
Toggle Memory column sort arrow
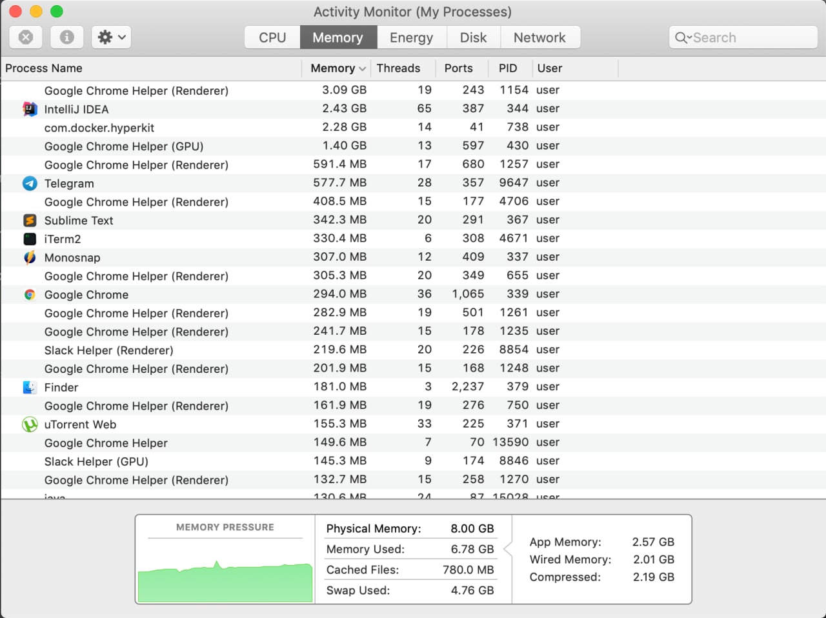(x=363, y=68)
